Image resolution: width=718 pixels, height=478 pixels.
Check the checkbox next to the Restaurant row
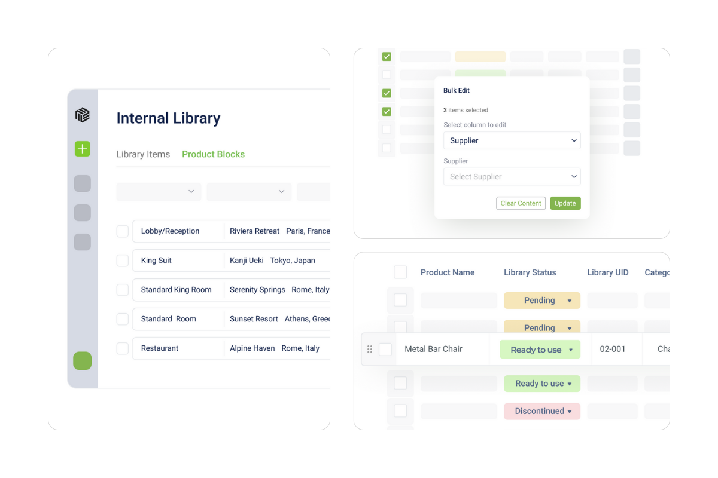point(122,348)
